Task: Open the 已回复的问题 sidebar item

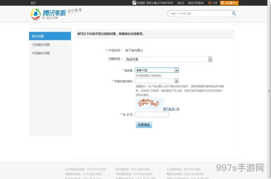Action: pyautogui.click(x=41, y=45)
